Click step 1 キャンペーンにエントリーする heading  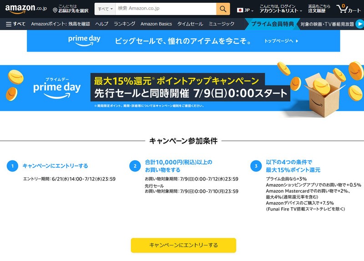coord(55,166)
